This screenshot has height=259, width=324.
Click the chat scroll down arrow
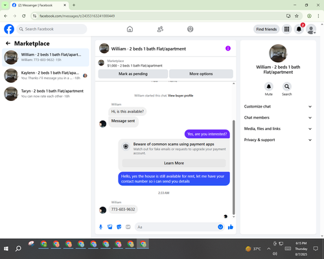click(x=233, y=217)
